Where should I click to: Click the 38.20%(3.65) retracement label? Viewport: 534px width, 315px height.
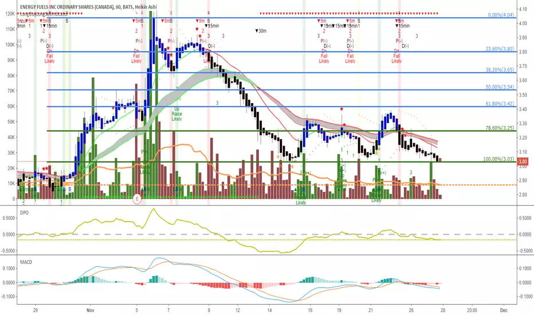tap(500, 70)
